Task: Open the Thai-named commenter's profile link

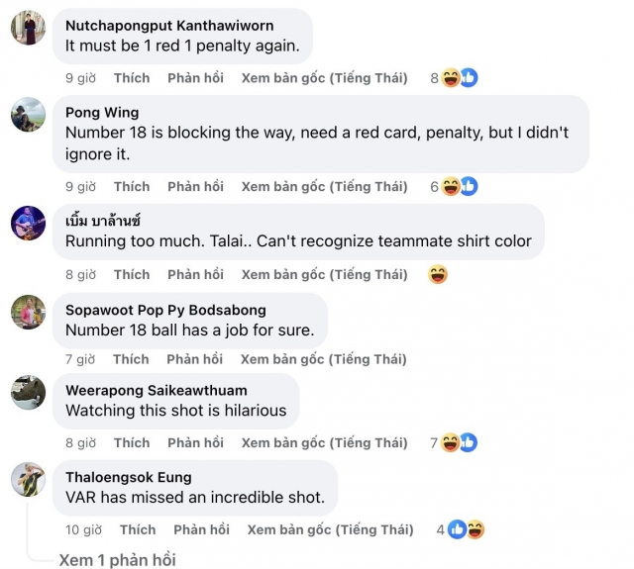Action: click(x=103, y=221)
